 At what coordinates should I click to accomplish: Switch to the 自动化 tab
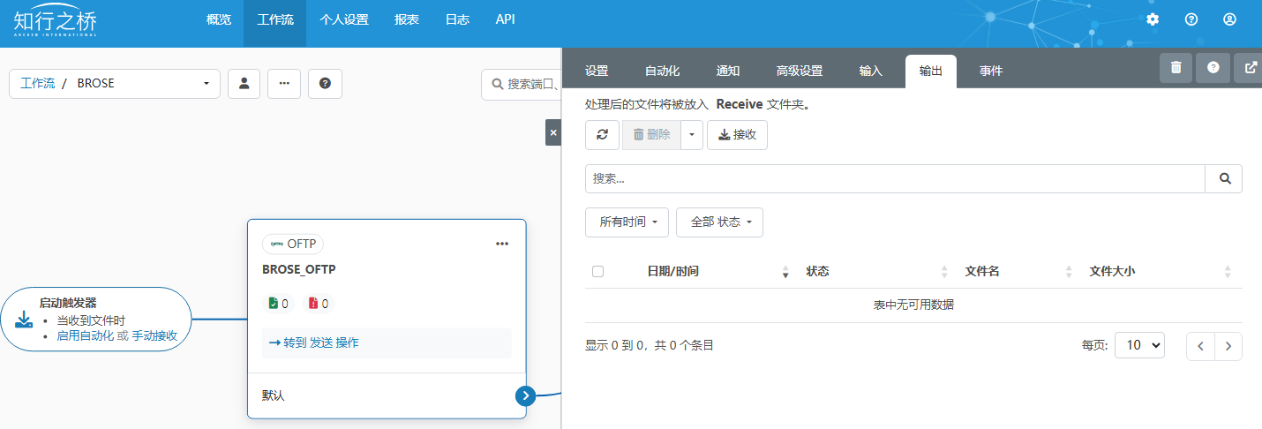[x=662, y=71]
